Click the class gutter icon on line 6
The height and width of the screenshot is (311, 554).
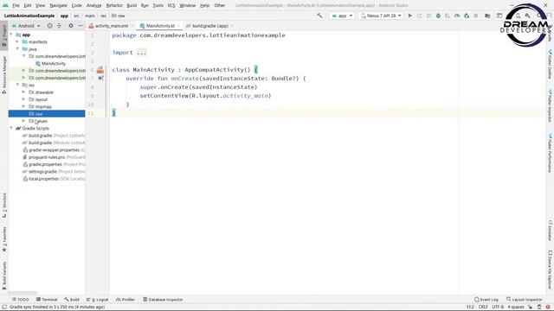click(100, 70)
